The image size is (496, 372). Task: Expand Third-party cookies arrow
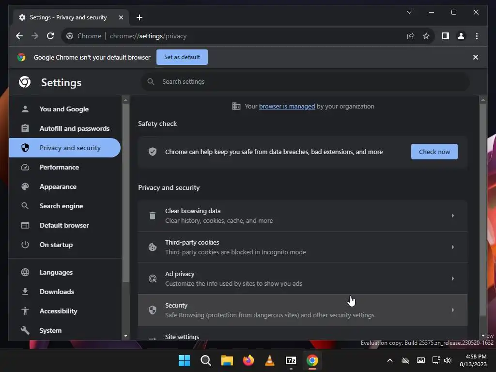[453, 247]
